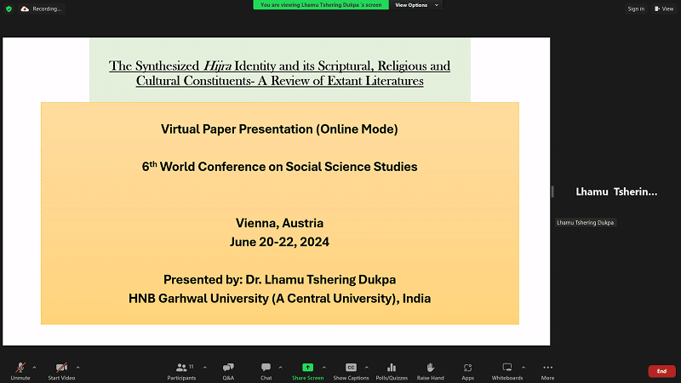Expand the audio options arrow beside Unmute
The height and width of the screenshot is (383, 681).
34,367
